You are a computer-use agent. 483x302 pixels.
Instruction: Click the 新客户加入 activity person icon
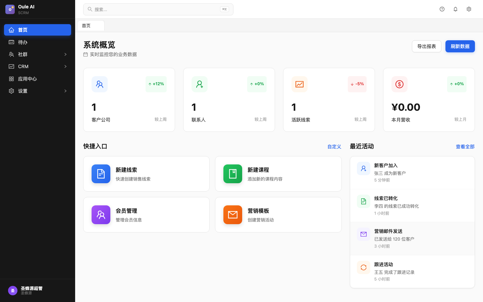point(364,168)
